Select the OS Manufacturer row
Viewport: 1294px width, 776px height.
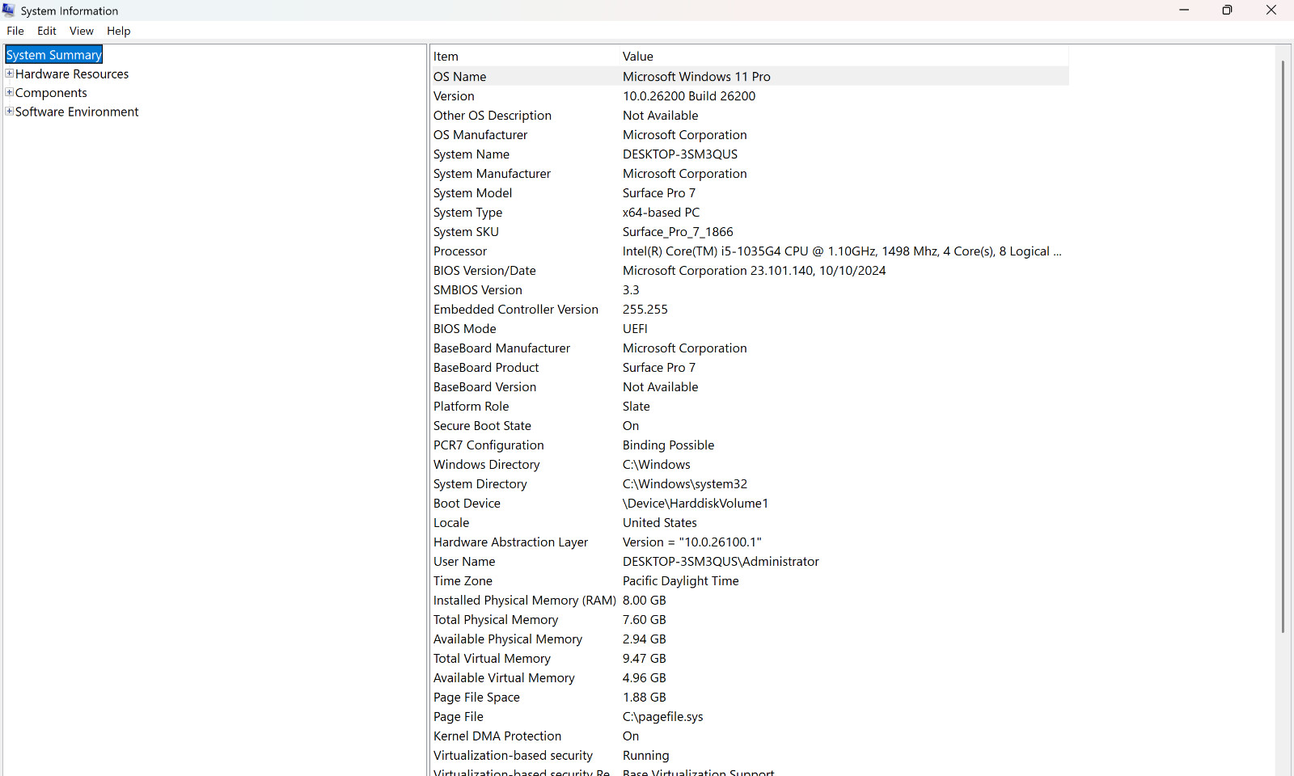[750, 135]
